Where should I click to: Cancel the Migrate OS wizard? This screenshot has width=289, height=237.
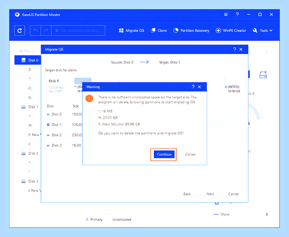[234, 194]
